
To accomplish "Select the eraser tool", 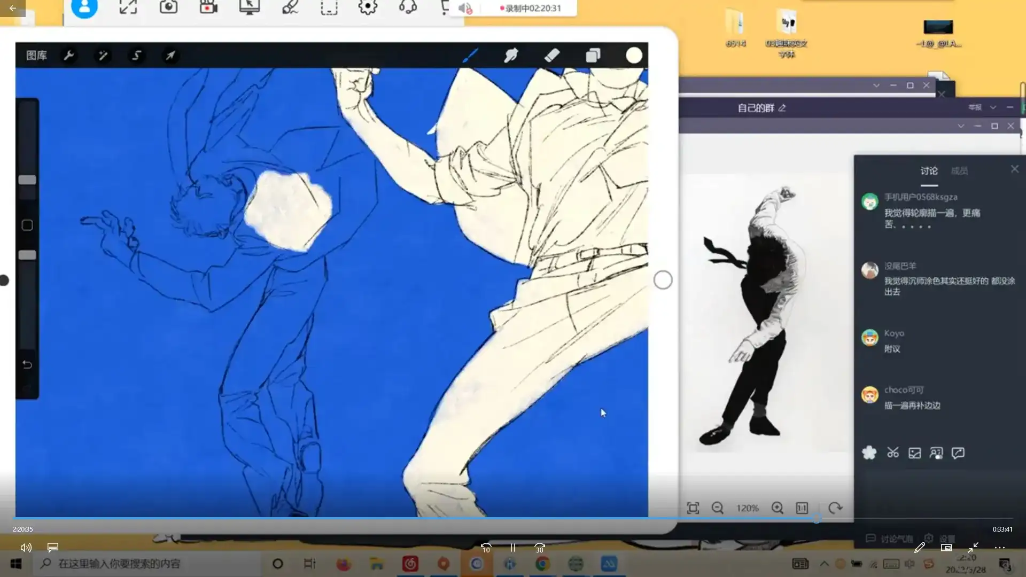I will tap(551, 55).
